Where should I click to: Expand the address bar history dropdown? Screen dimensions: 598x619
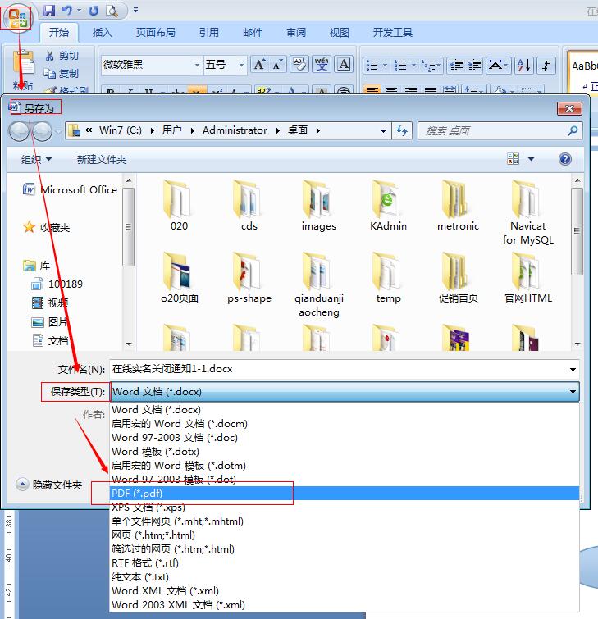click(383, 130)
